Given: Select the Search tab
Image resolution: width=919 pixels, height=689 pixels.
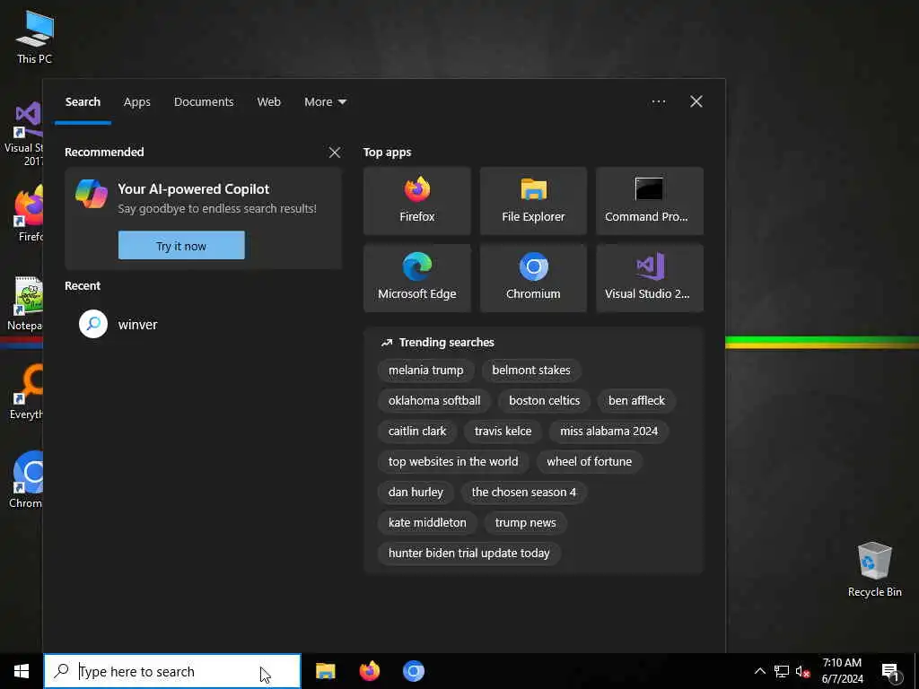Looking at the screenshot, I should click(83, 102).
